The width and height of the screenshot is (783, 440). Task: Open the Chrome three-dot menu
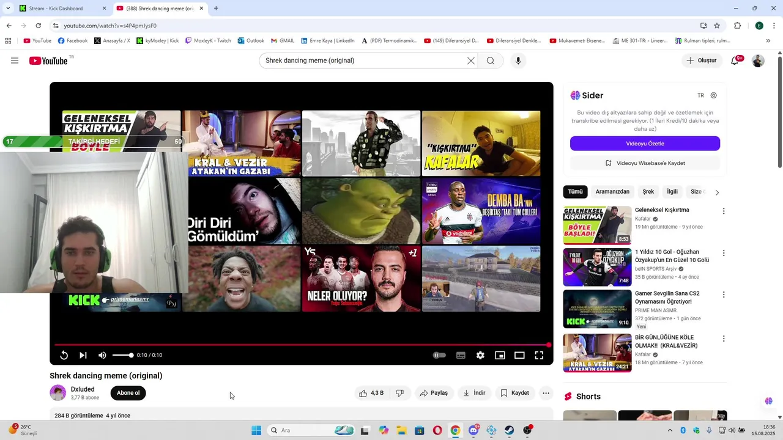point(774,26)
